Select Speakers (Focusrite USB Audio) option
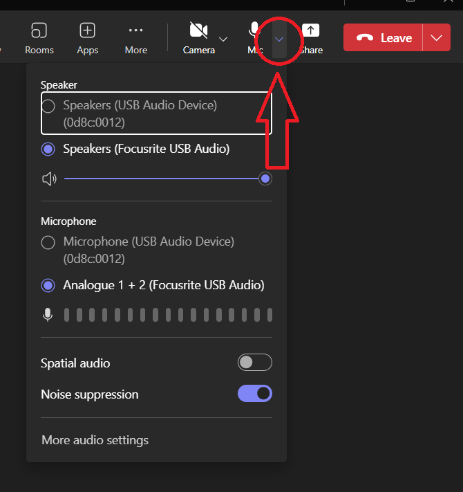This screenshot has height=492, width=463. [x=48, y=149]
